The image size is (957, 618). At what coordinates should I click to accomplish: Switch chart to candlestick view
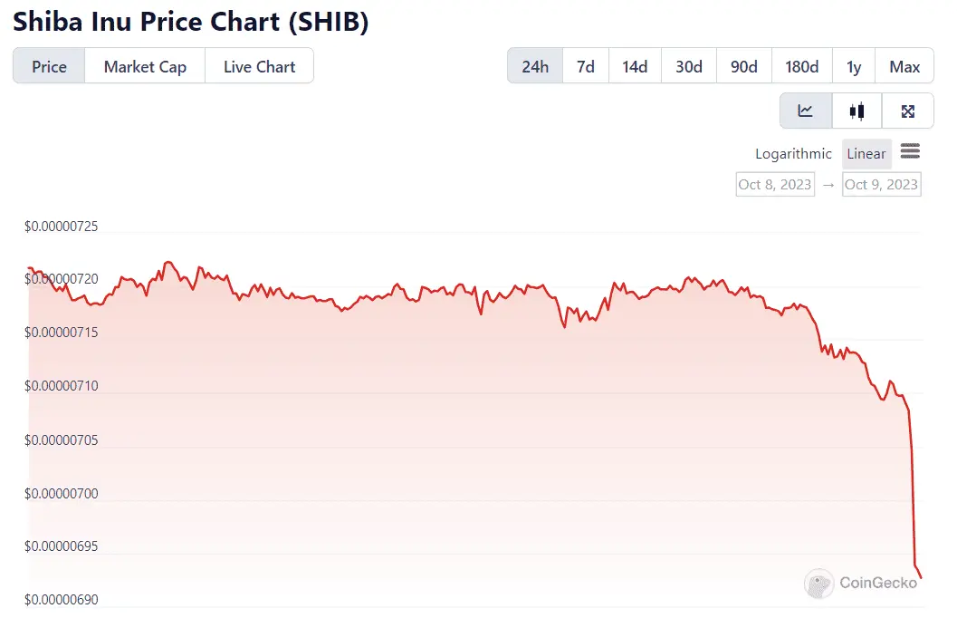coord(857,110)
